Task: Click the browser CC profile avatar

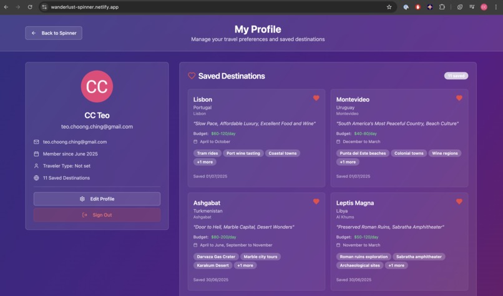Action: click(484, 7)
